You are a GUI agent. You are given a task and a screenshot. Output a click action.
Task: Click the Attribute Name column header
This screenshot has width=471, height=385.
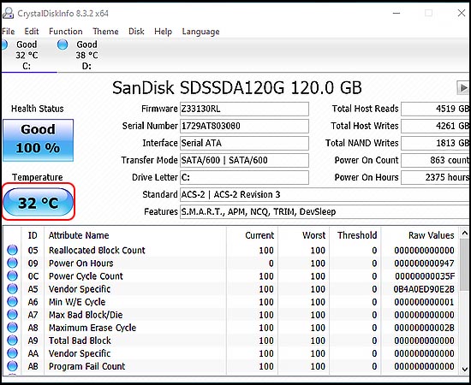click(x=134, y=235)
